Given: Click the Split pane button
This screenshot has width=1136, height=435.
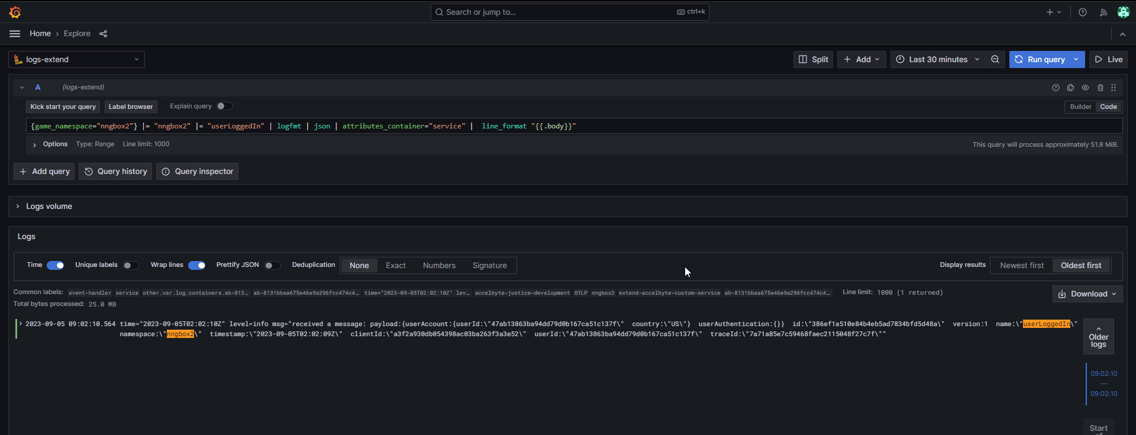Looking at the screenshot, I should pyautogui.click(x=813, y=59).
